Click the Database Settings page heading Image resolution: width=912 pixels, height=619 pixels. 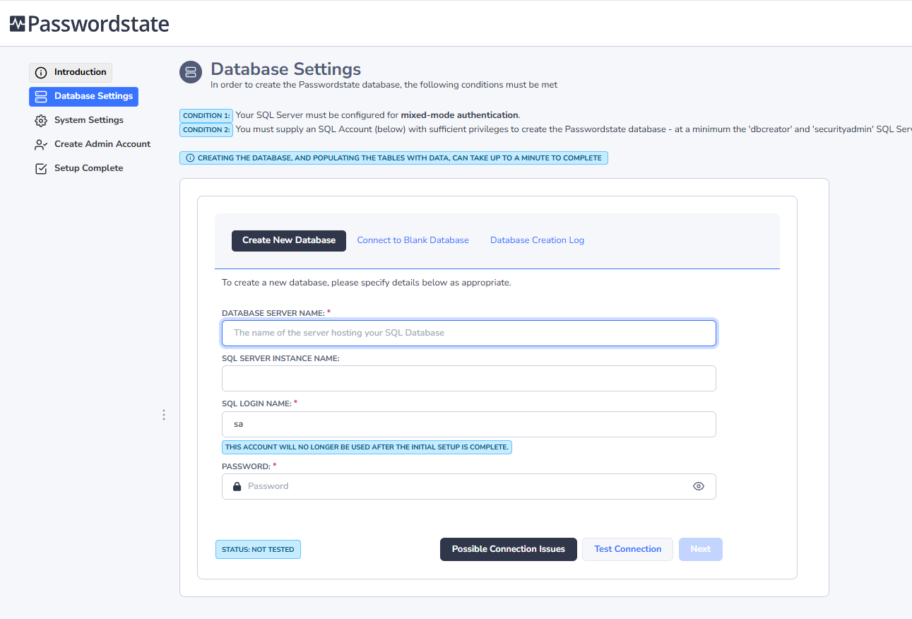286,69
